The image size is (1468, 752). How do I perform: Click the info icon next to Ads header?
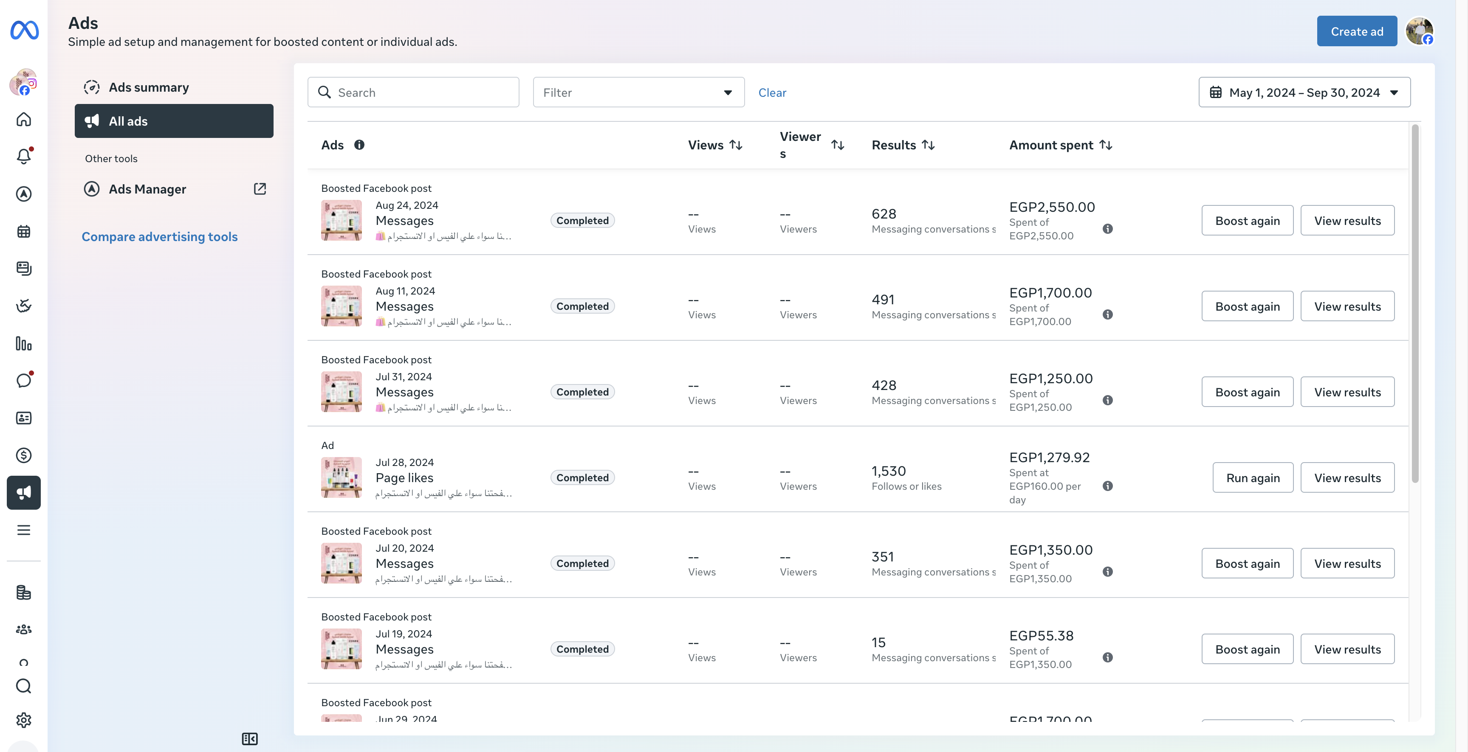[x=359, y=145]
